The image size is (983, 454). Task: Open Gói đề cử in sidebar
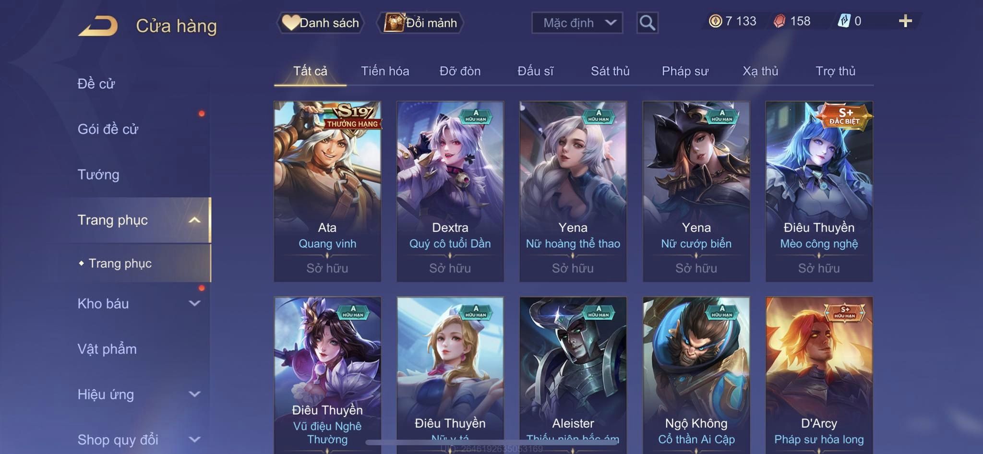point(108,129)
